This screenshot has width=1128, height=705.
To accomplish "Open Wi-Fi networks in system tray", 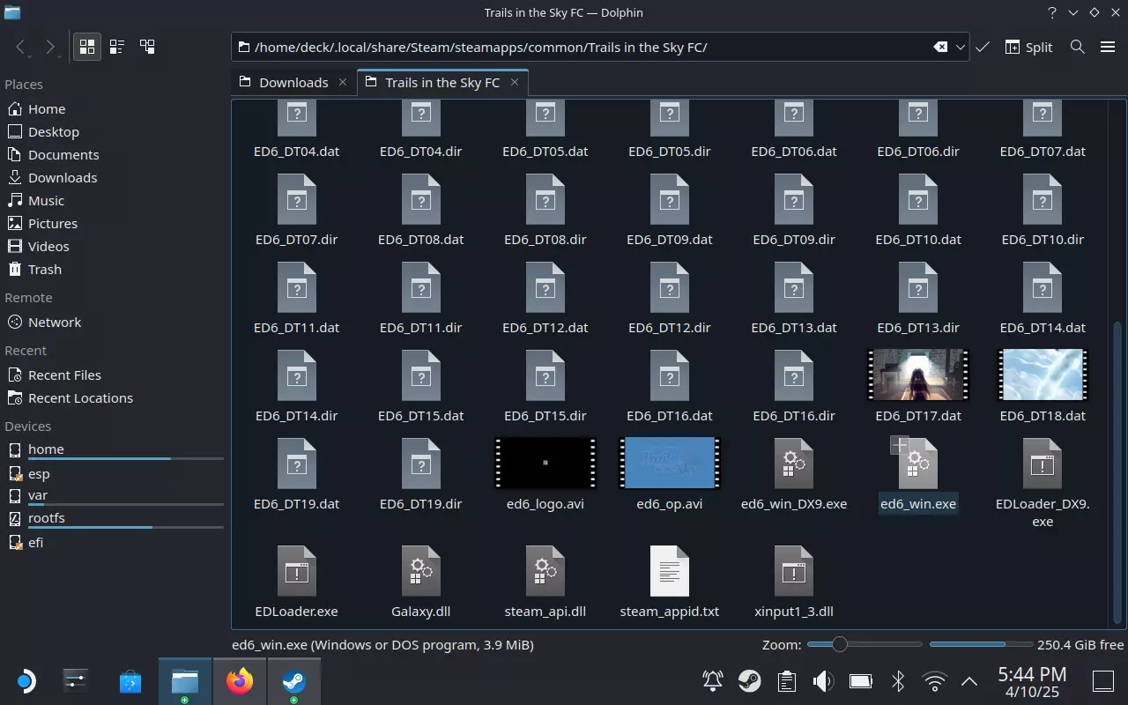I will click(934, 680).
